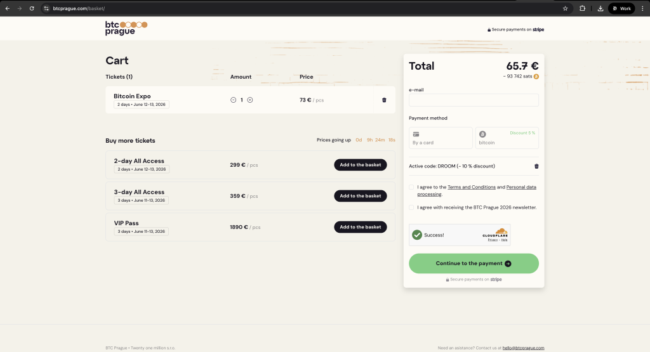Click the 3-day All Access date tag
Viewport: 650px width, 352px height.
click(x=142, y=200)
